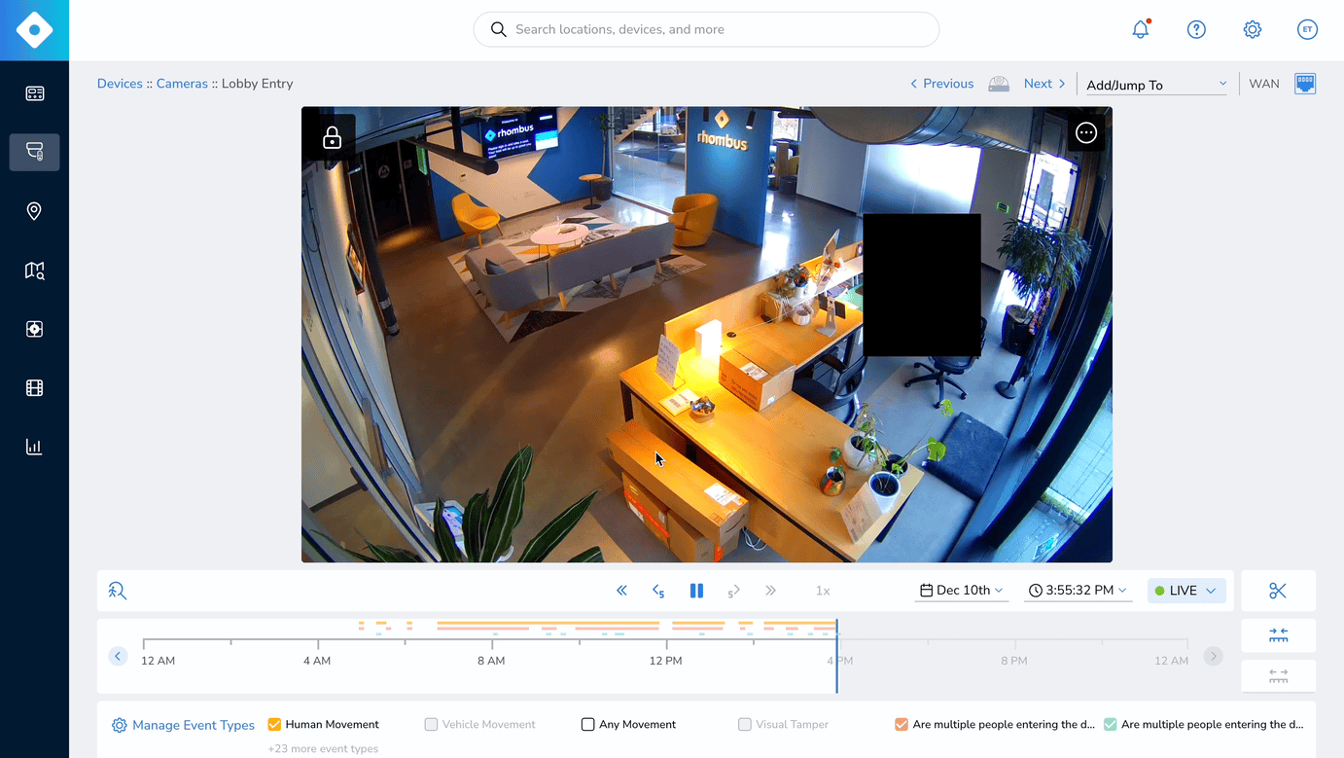
Task: Open the help question mark icon
Action: tap(1196, 29)
